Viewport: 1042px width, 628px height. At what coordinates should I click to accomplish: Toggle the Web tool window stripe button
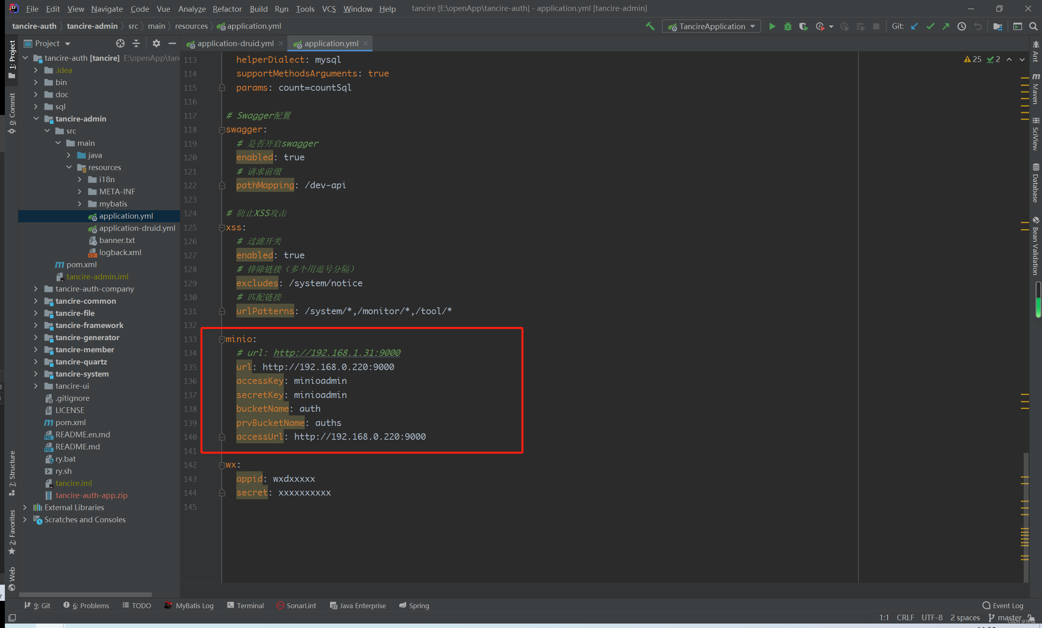pos(12,579)
